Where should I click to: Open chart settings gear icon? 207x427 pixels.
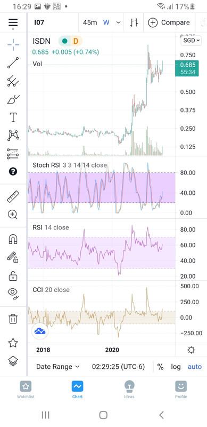[191, 350]
